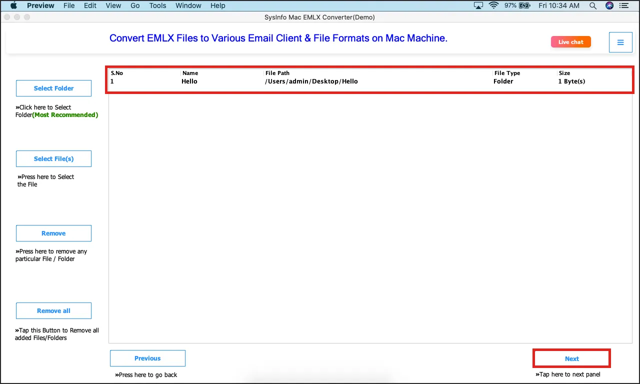Check the battery status indicator
This screenshot has height=384, width=640.
coord(517,5)
